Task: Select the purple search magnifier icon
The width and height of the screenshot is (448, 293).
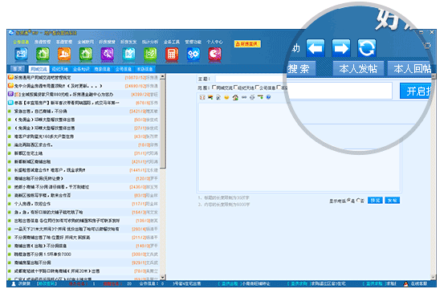Action: click(x=107, y=55)
